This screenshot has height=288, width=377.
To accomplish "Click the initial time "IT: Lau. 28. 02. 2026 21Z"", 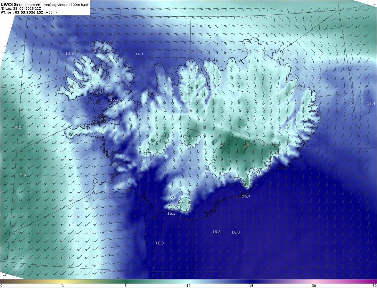I will tap(21, 9).
